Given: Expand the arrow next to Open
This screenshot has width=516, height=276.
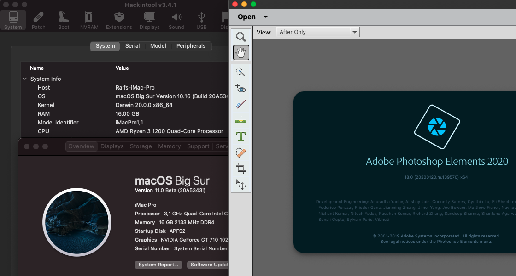Looking at the screenshot, I should [x=266, y=17].
